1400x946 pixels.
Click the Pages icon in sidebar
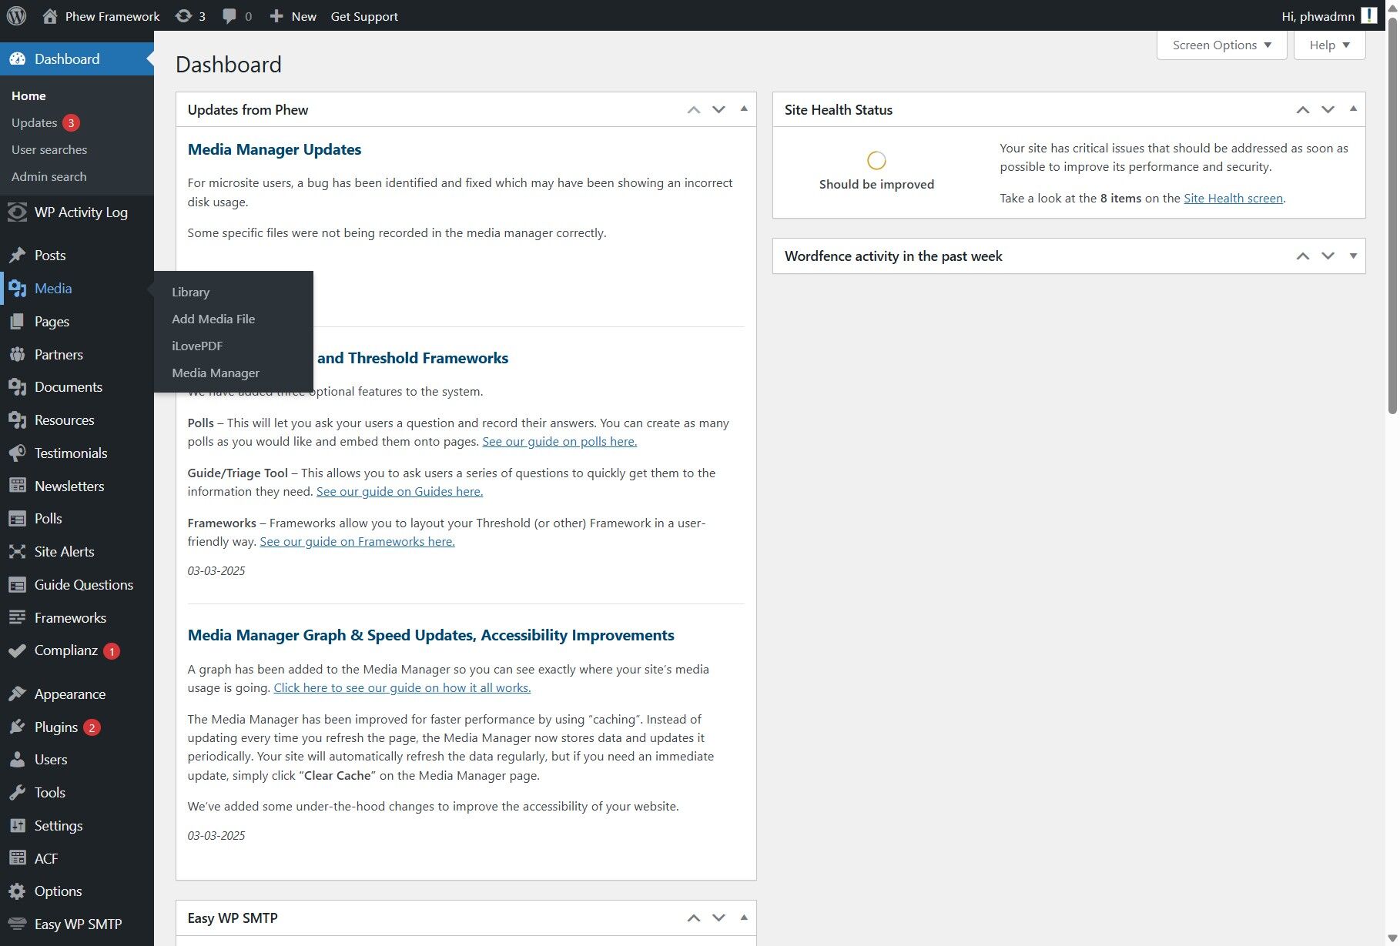coord(17,322)
